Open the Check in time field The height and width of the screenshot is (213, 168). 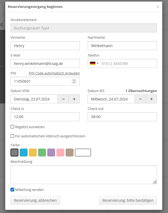tap(45, 117)
